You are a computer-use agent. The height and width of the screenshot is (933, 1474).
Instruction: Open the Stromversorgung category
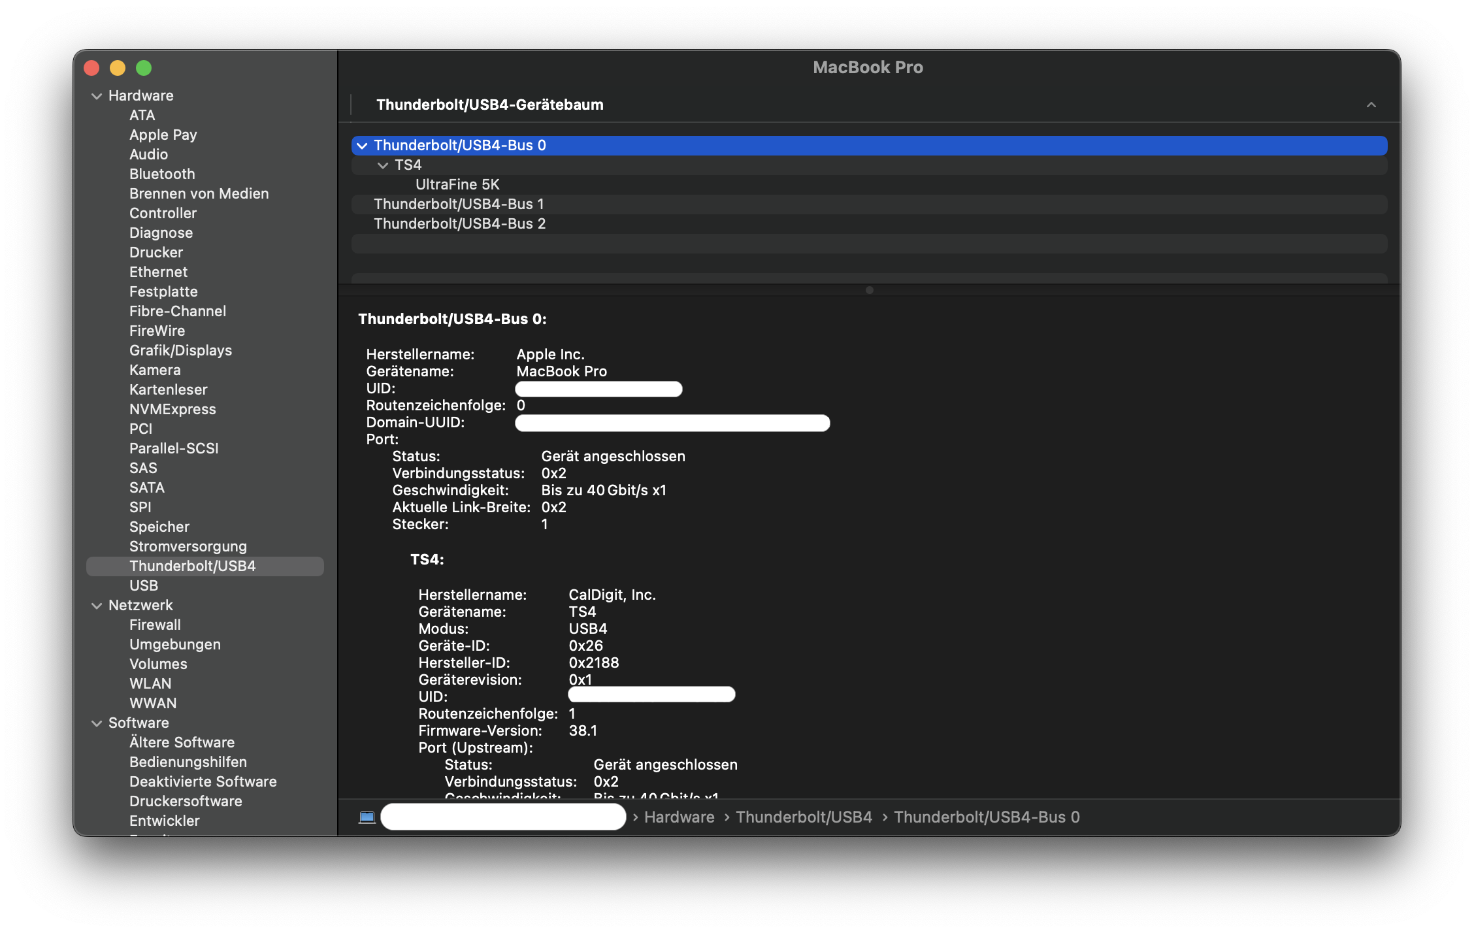point(188,546)
